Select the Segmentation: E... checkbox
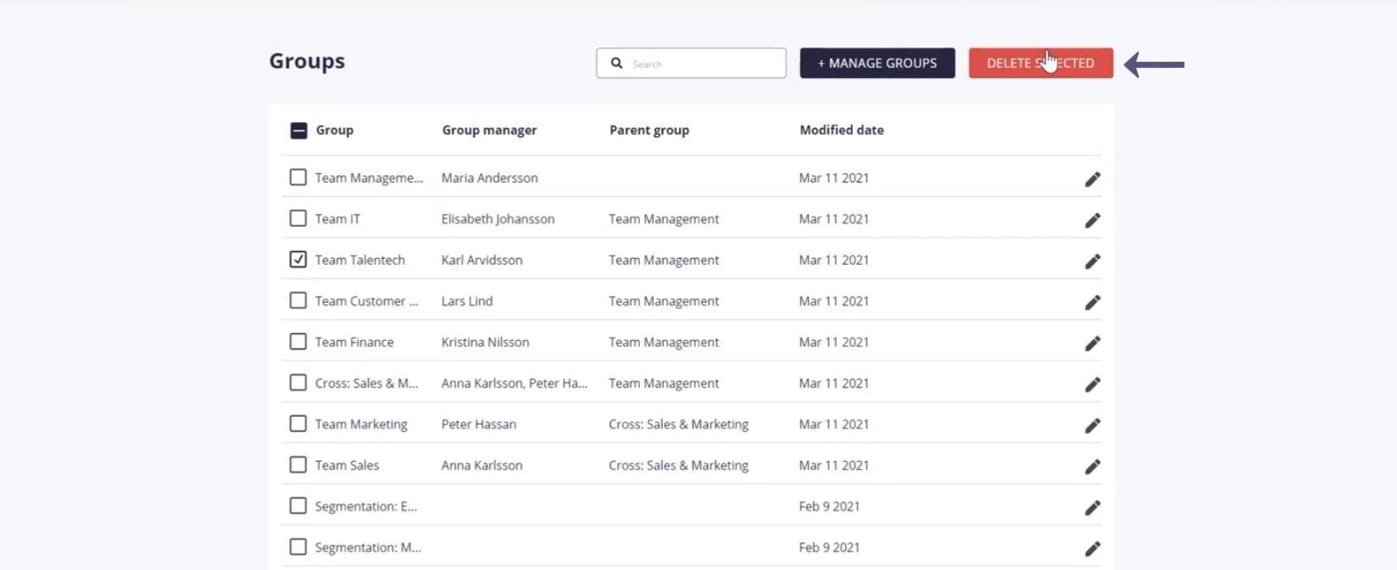Viewport: 1397px width, 570px height. tap(298, 505)
